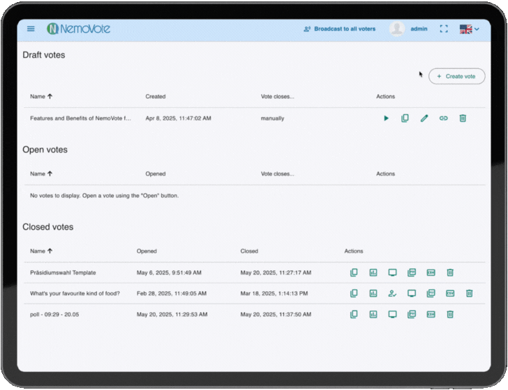Click the NemoVote logo
The image size is (508, 390).
click(x=78, y=29)
